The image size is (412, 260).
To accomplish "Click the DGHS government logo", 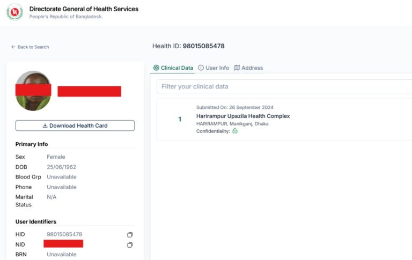I will coord(14,12).
